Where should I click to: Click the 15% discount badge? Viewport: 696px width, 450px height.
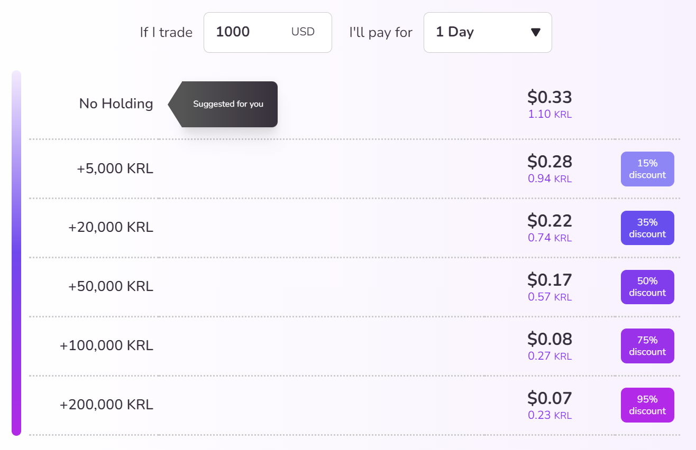pos(647,169)
